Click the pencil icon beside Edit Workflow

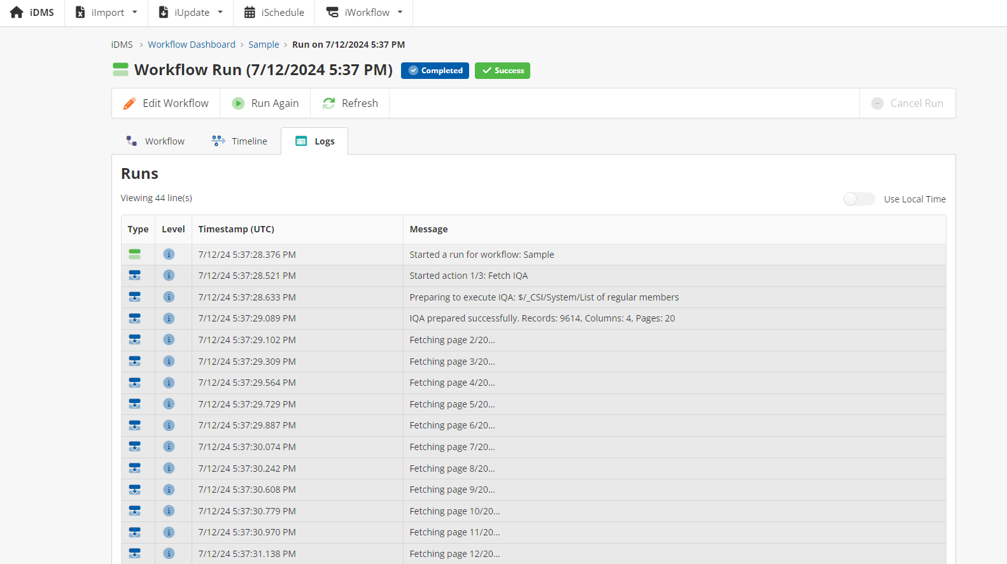tap(129, 104)
